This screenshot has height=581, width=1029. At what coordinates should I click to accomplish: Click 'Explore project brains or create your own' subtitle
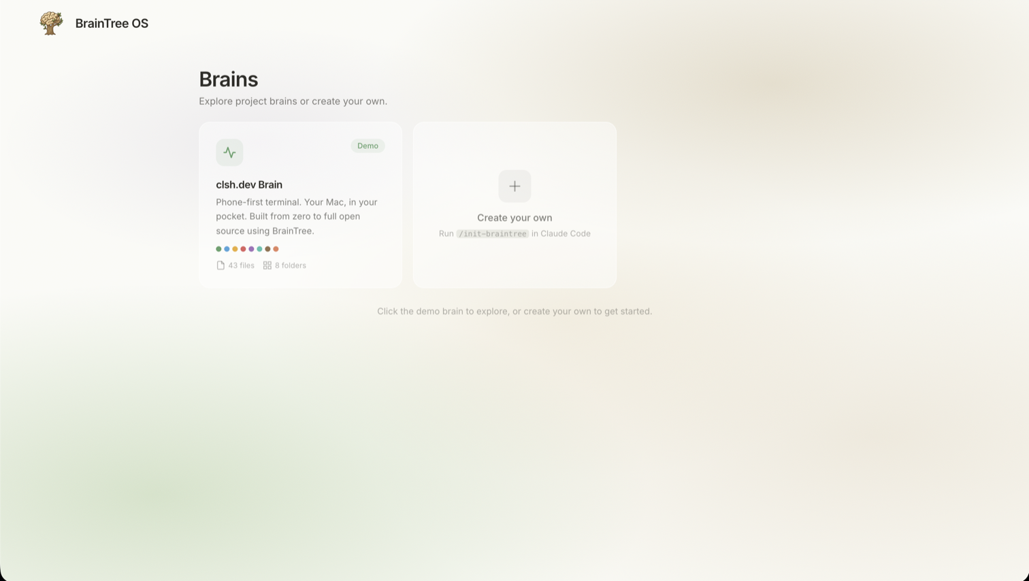pyautogui.click(x=293, y=101)
